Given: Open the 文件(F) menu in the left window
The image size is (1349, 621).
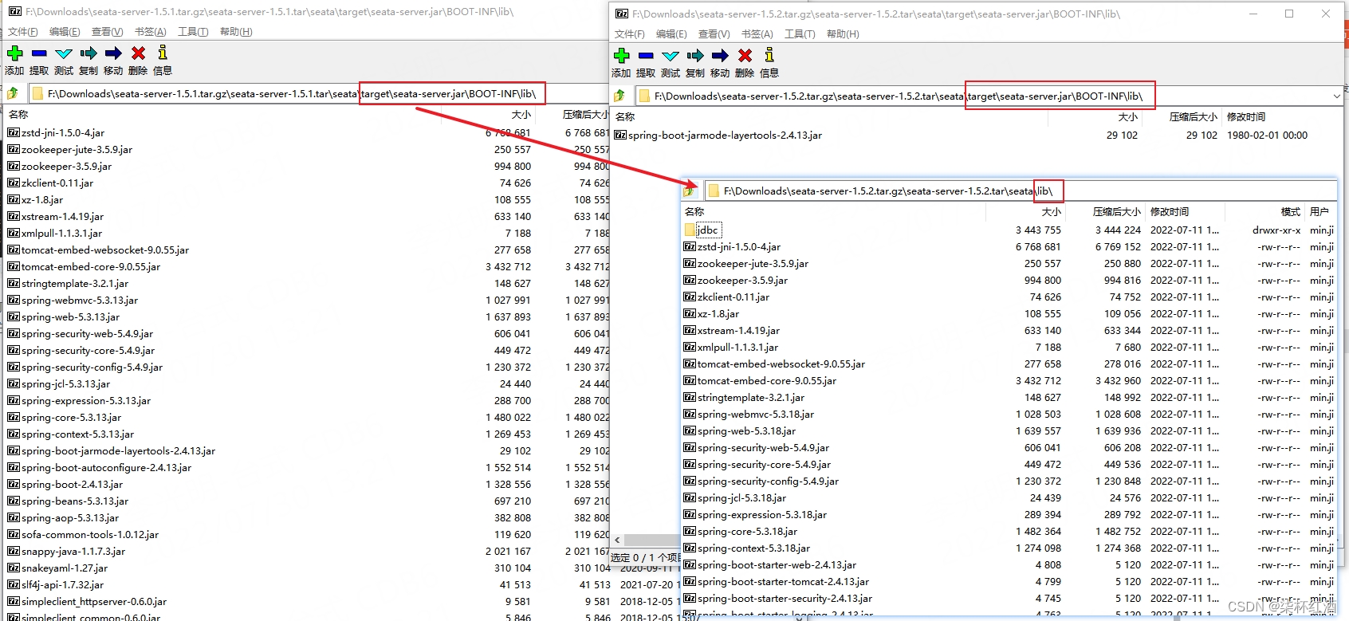Looking at the screenshot, I should pyautogui.click(x=23, y=32).
